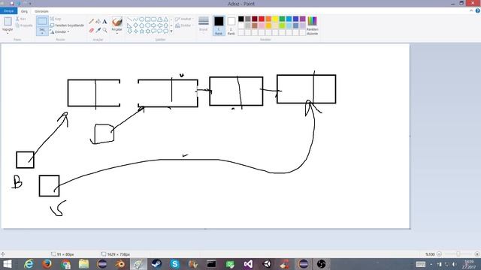This screenshot has height=270, width=481.
Task: Open Steam from the taskbar
Action: 156,264
